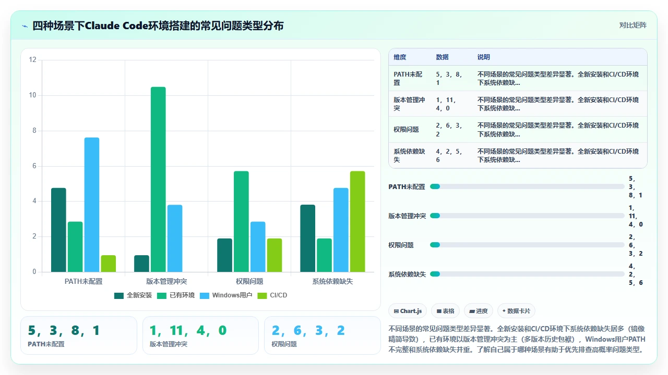This screenshot has width=668, height=375.
Task: Select the 系统依赖缺失 table row cell
Action: [x=410, y=155]
